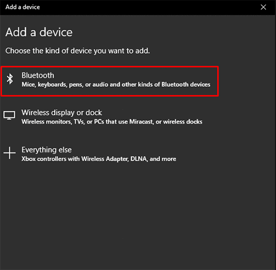Click the Xbox controllers description line
276x270 pixels.
[99, 159]
